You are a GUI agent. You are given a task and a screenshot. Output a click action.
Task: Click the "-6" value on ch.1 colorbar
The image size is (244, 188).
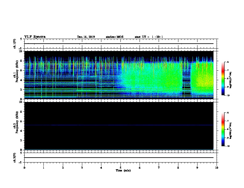pos(227,62)
